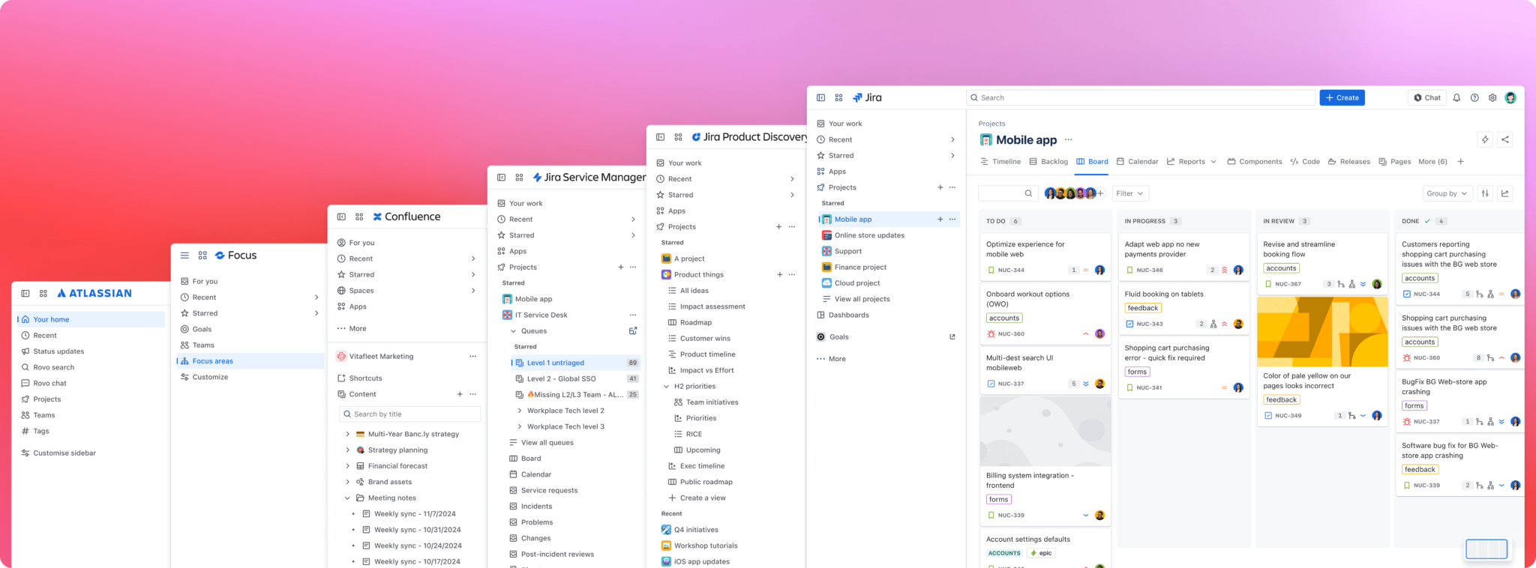
Task: Open the view settings sliders icon
Action: (x=1485, y=193)
